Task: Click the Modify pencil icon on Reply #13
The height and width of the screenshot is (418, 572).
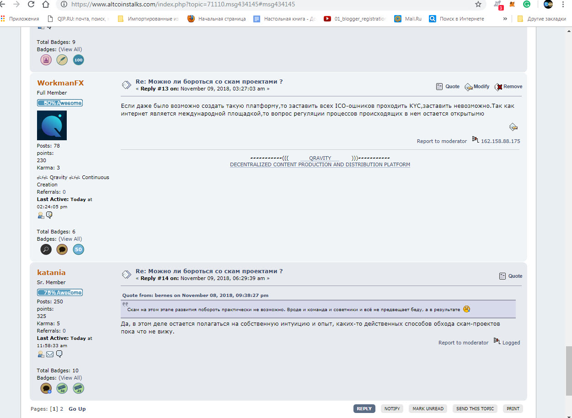Action: click(x=469, y=87)
